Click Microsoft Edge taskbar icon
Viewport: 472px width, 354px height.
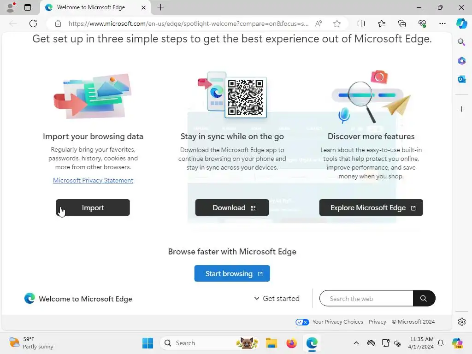[312, 343]
